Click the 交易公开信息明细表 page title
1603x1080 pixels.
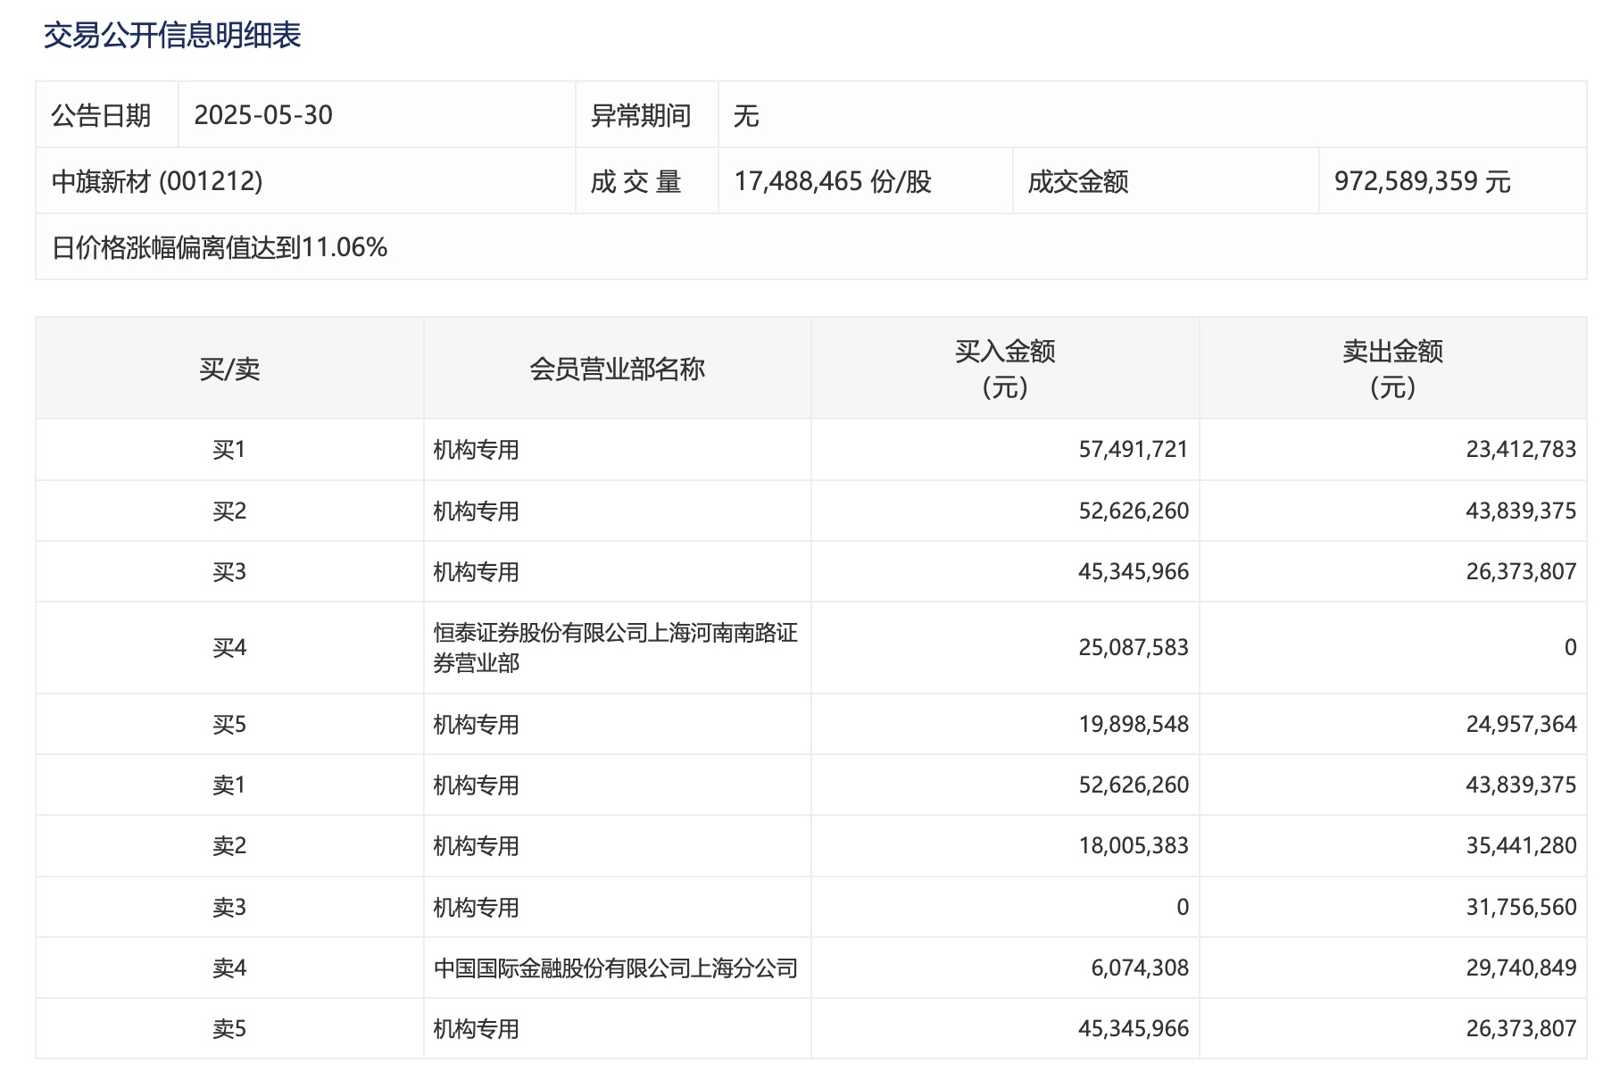pos(172,36)
